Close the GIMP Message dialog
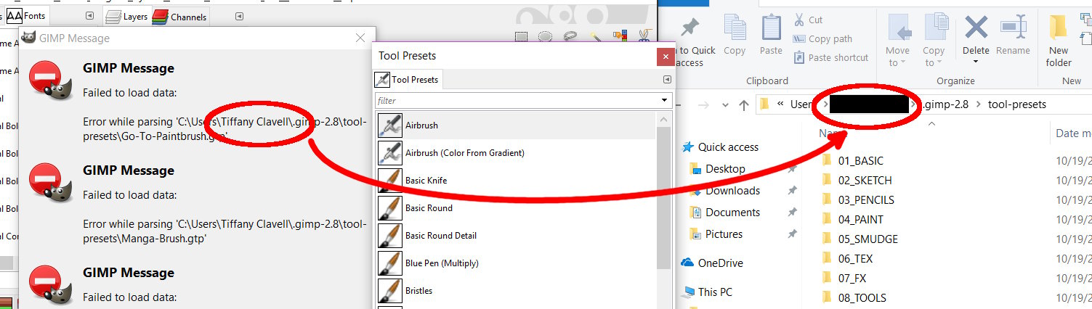Image resolution: width=1092 pixels, height=309 pixels. [360, 38]
